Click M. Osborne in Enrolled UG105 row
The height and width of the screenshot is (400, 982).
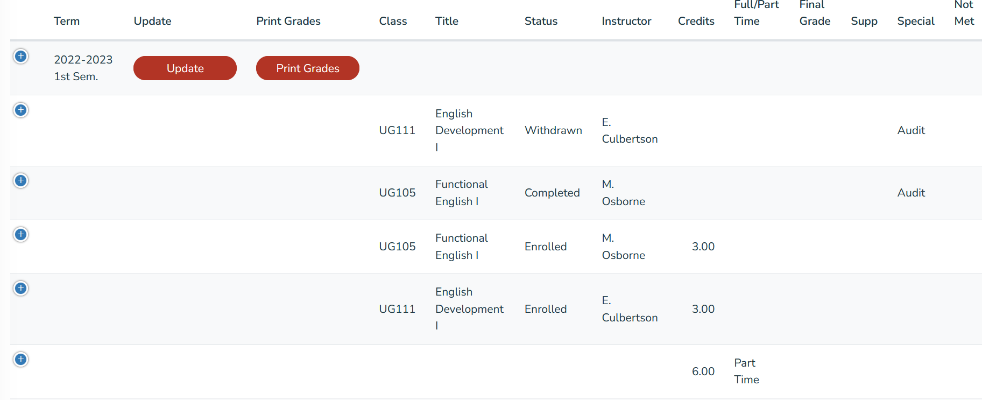coord(624,247)
